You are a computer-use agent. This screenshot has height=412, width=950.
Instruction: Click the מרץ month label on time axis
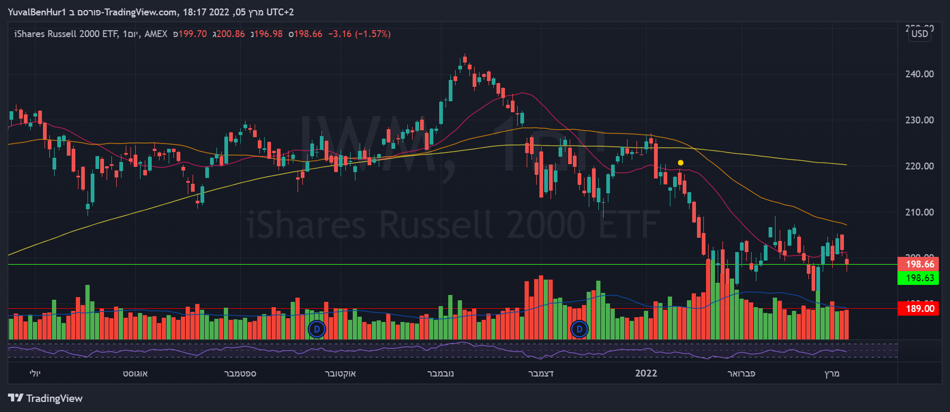[832, 373]
